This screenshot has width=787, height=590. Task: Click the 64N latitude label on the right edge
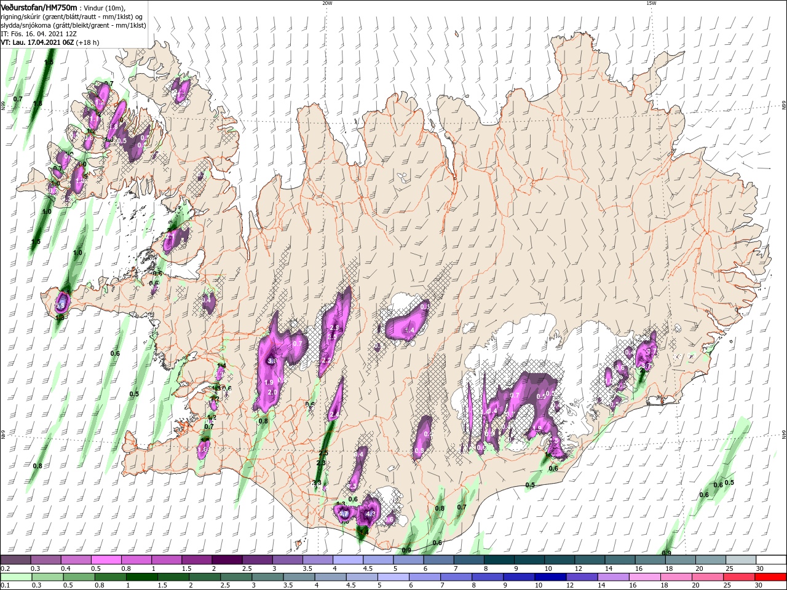(x=784, y=435)
